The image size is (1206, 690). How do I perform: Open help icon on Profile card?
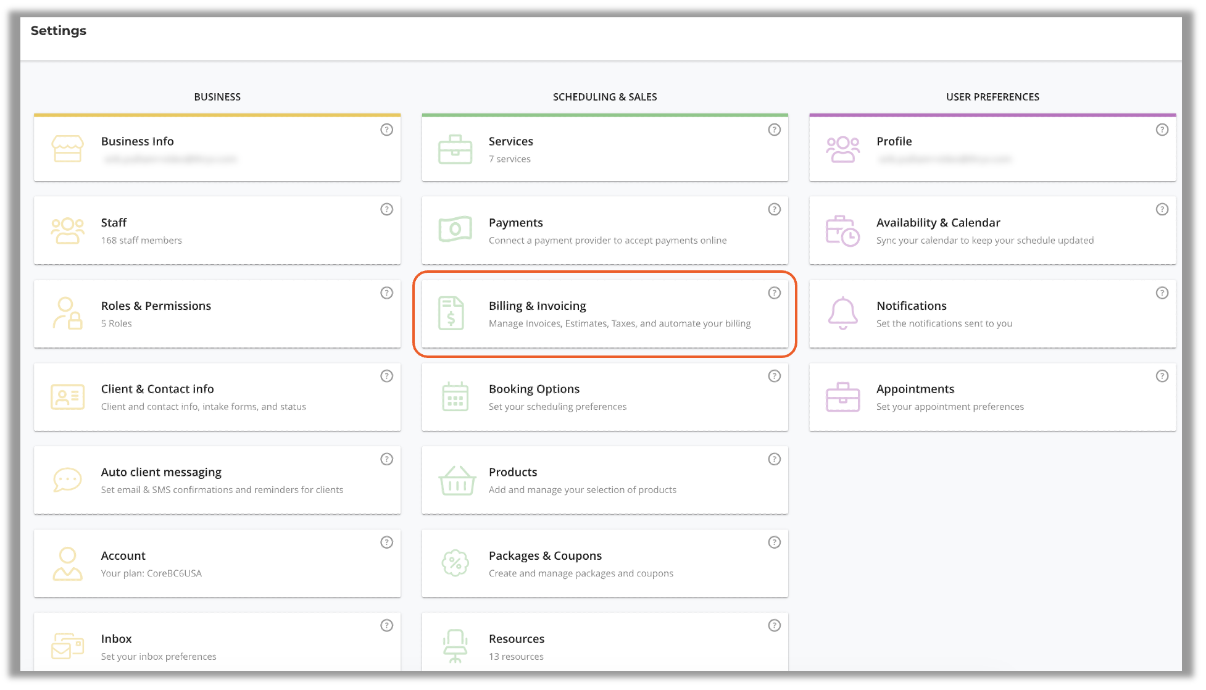(x=1162, y=130)
